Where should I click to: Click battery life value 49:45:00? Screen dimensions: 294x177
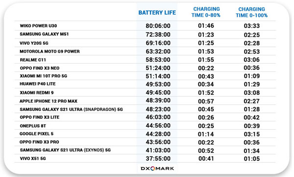click(x=158, y=92)
